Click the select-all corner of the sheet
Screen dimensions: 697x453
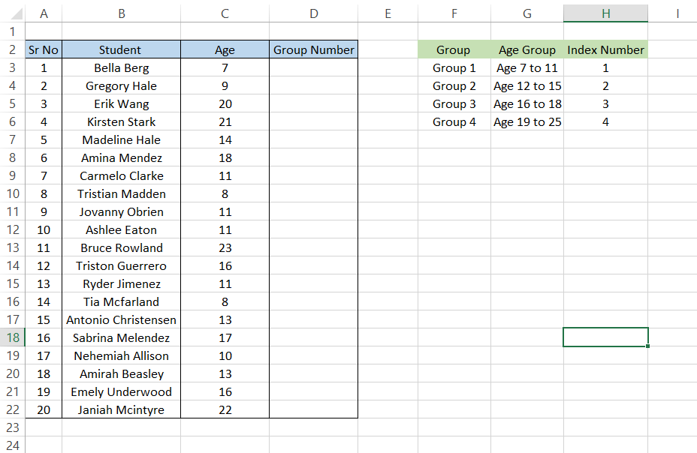coord(12,13)
